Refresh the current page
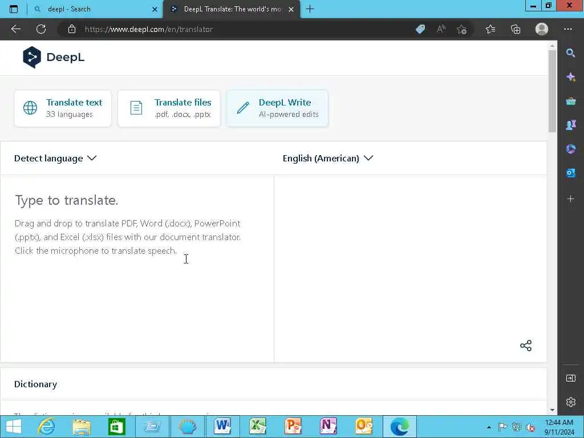584x438 pixels. click(x=41, y=29)
